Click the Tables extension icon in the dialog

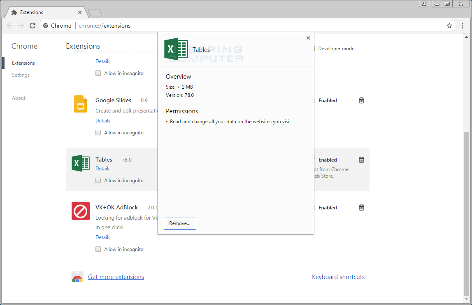coord(176,49)
